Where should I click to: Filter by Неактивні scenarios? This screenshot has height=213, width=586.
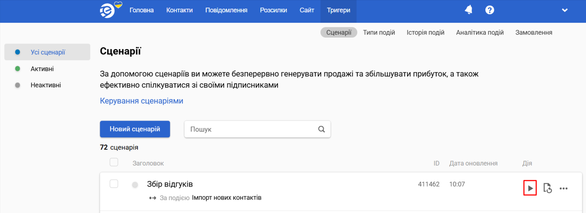pyautogui.click(x=46, y=85)
